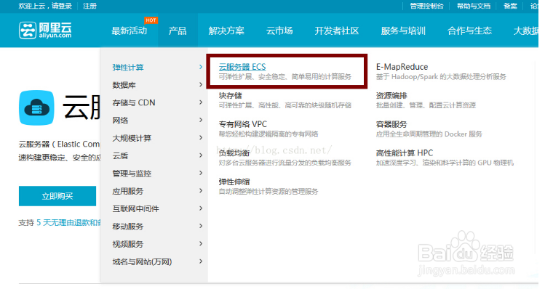Viewport: 545px width, 289px height.
Task: Select 大规模计算 in the product list
Action: [x=132, y=138]
